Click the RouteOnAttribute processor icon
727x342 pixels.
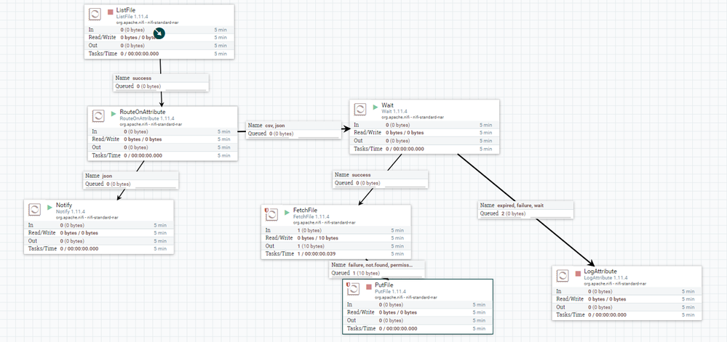pos(98,115)
